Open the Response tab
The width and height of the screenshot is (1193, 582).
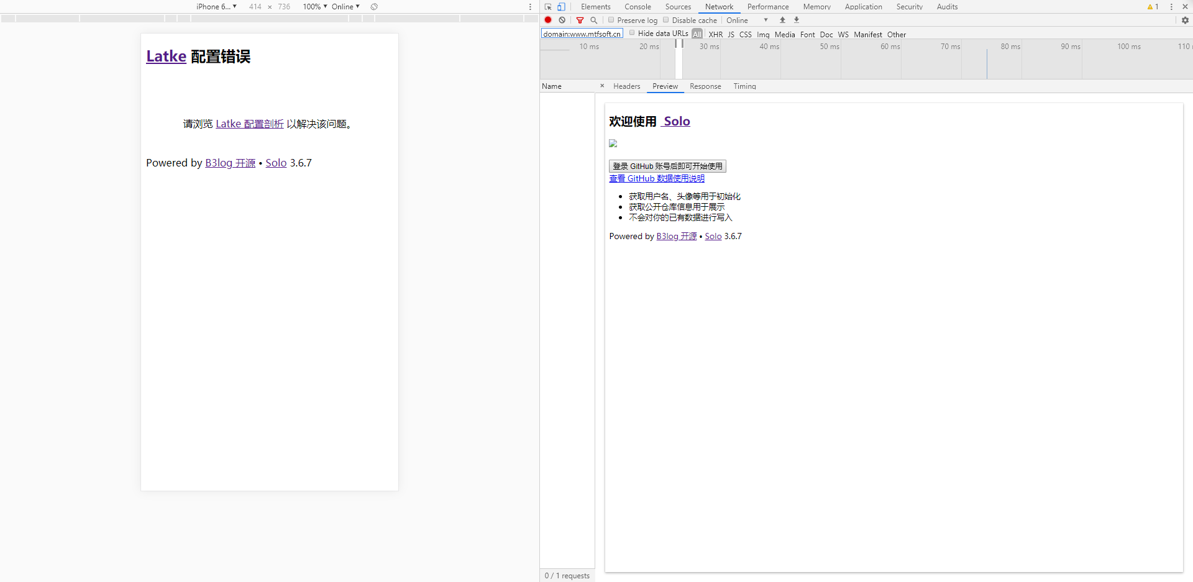tap(705, 86)
